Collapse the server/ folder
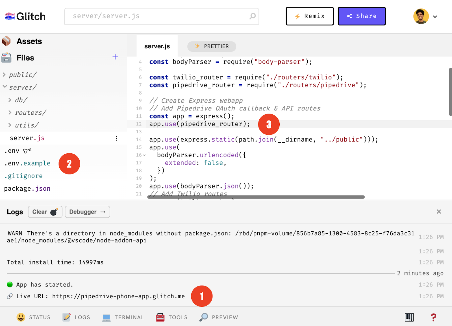 click(x=5, y=87)
